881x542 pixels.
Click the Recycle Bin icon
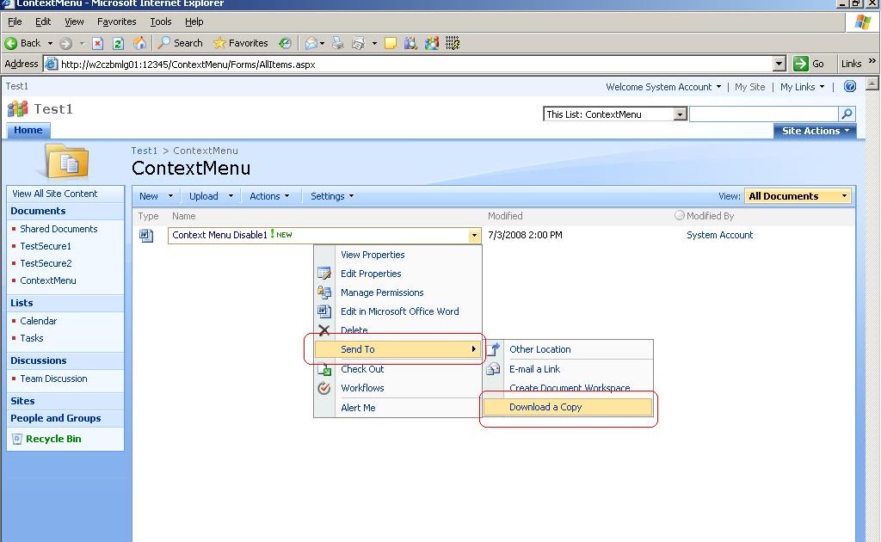click(17, 440)
